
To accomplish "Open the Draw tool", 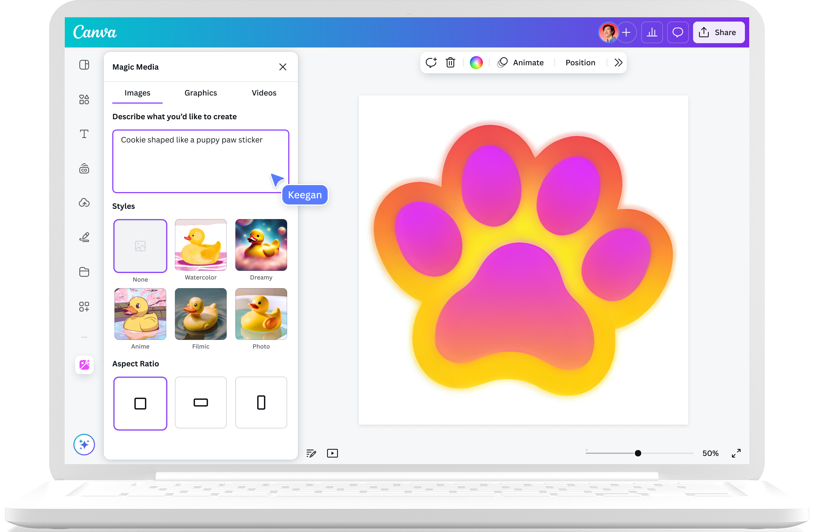I will coord(84,237).
